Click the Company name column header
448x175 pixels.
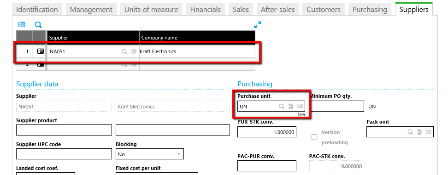pos(197,38)
